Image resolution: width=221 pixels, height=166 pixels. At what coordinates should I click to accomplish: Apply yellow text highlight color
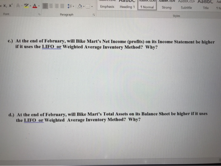click(x=26, y=6)
